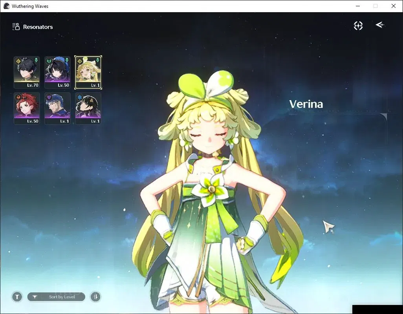Select the black-haired Glacio Lv. 1 portrait
The image size is (403, 314).
(x=88, y=108)
